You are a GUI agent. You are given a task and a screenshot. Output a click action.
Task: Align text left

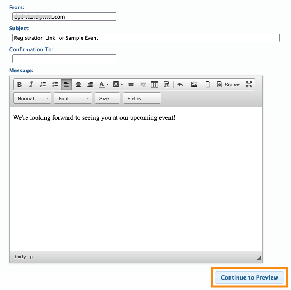coord(66,85)
